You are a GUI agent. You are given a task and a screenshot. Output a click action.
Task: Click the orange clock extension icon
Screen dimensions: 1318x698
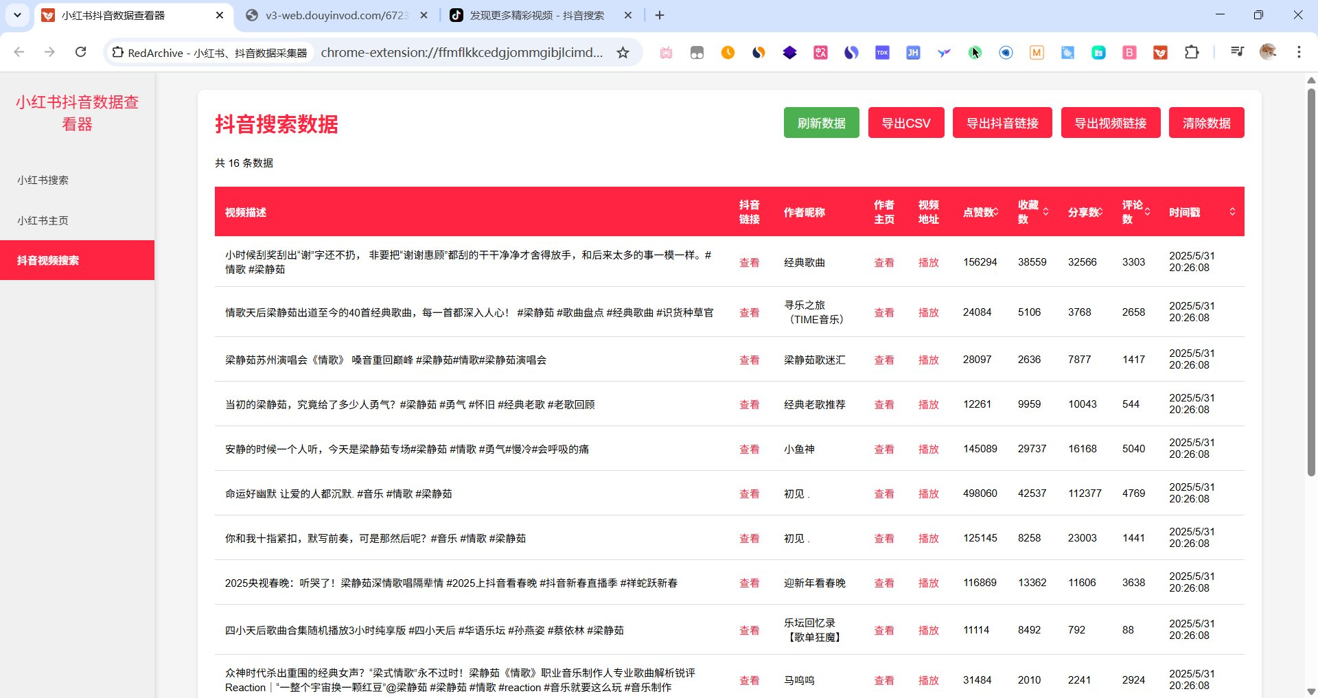(x=728, y=53)
